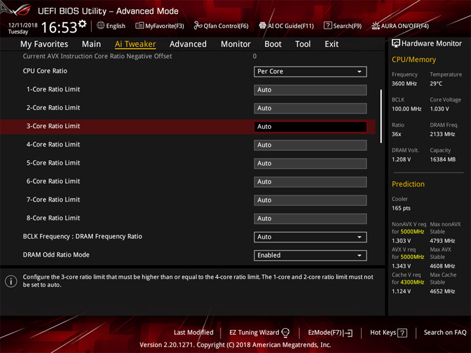Expand BCLK Frequency DRAM Ratio dropdown
The height and width of the screenshot is (353, 471).
click(x=310, y=237)
